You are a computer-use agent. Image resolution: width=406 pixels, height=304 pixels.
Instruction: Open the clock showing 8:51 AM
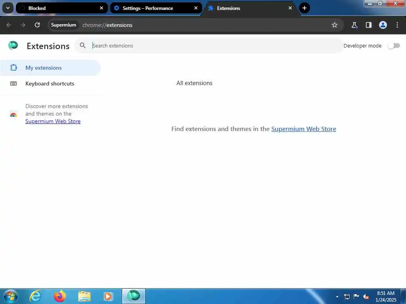pos(386,296)
